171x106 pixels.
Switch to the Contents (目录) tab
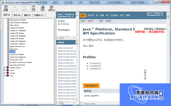click(7, 15)
